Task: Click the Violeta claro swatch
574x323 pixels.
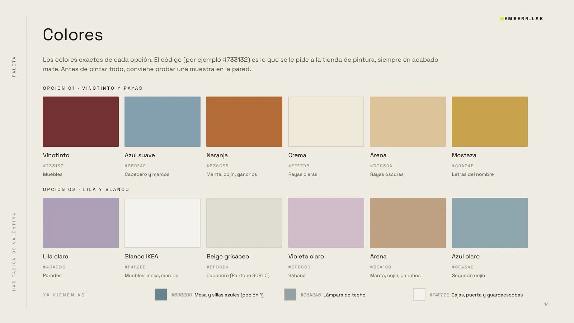Action: 326,223
